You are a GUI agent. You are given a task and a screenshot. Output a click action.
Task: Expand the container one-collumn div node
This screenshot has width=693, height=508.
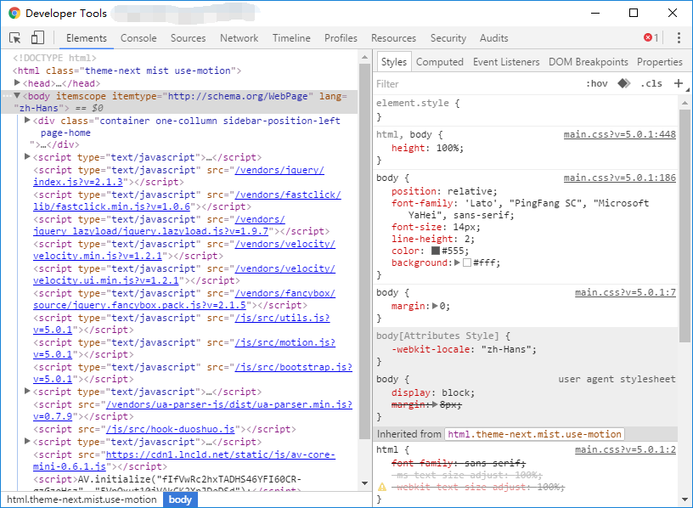(27, 121)
